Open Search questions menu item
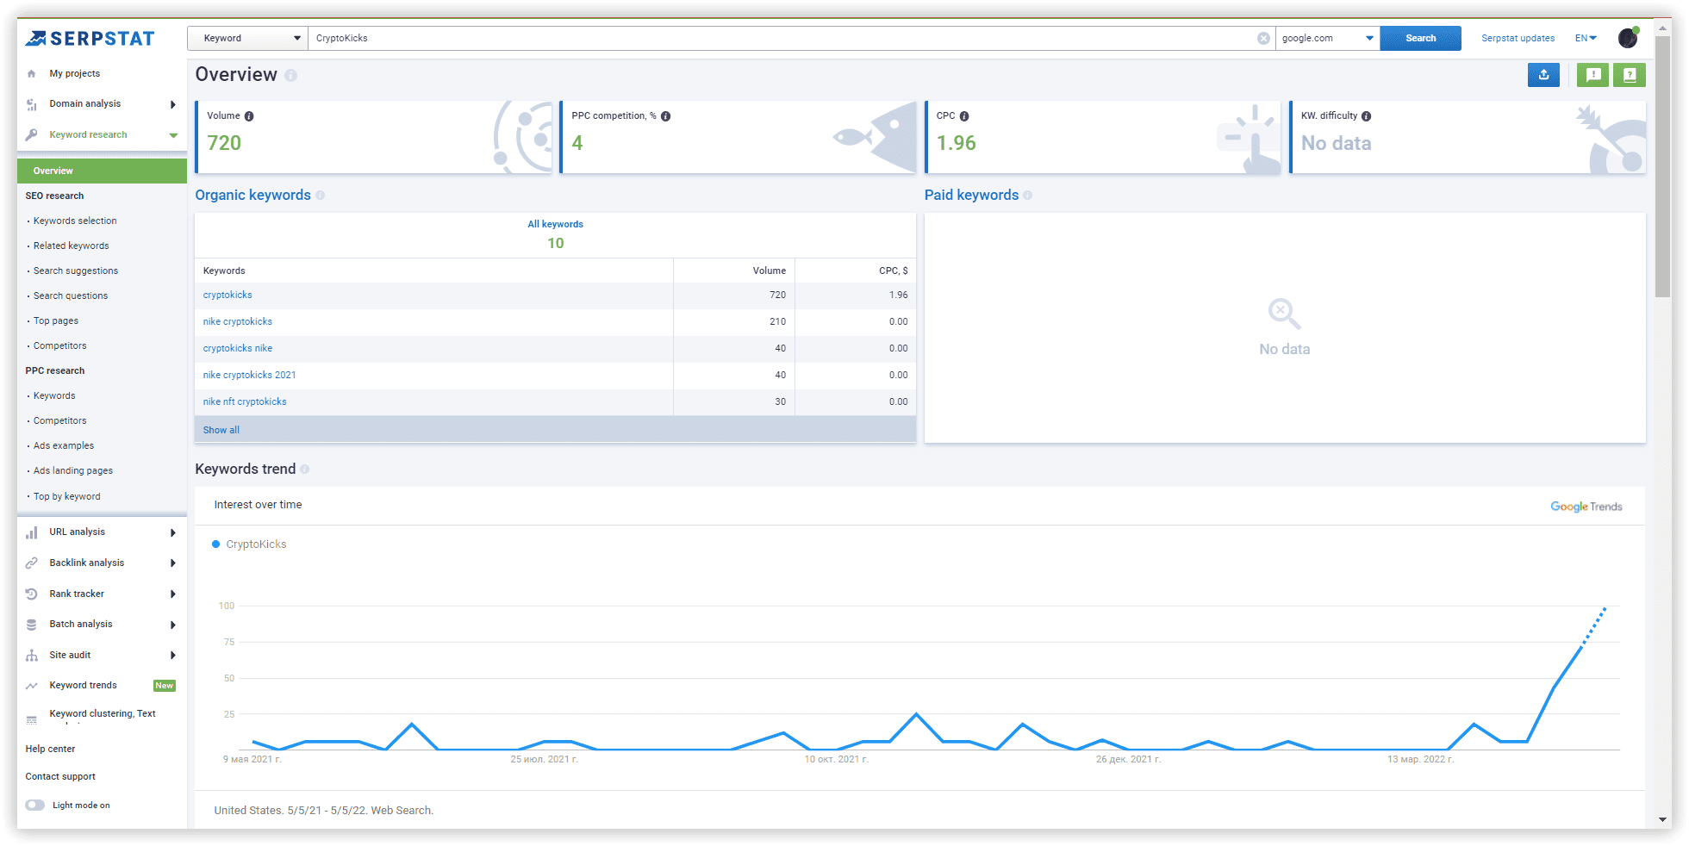The width and height of the screenshot is (1689, 846). [71, 296]
